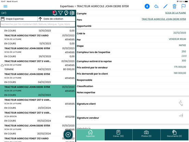189x142 pixels.
Task: Click the back arrow icon
Action: coord(156,6)
